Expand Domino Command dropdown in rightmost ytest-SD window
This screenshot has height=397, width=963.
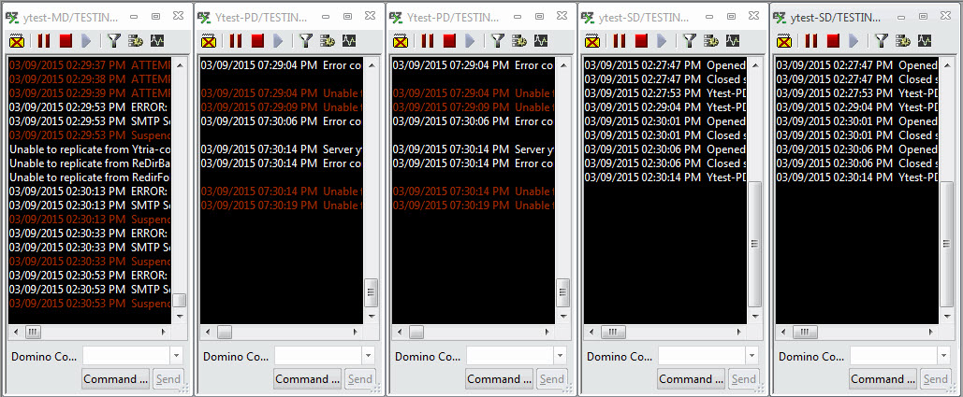point(944,356)
